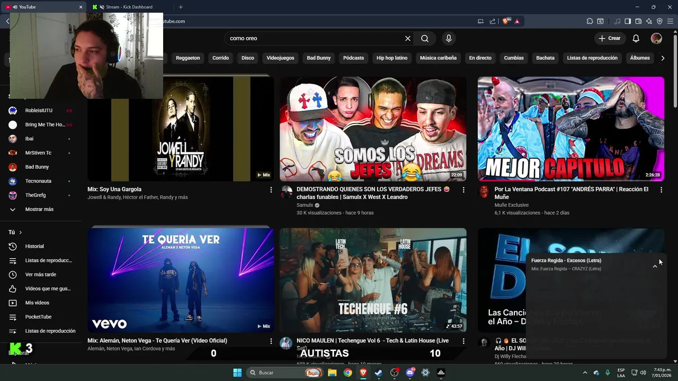Viewport: 678px width, 381px height.
Task: Open the Jowell y Randy mix thumbnail
Action: coord(181,129)
